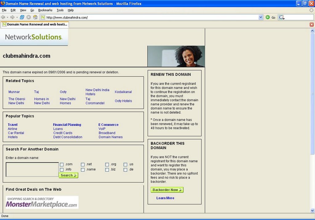
Task: Open the Airline link
Action: click(x=12, y=129)
